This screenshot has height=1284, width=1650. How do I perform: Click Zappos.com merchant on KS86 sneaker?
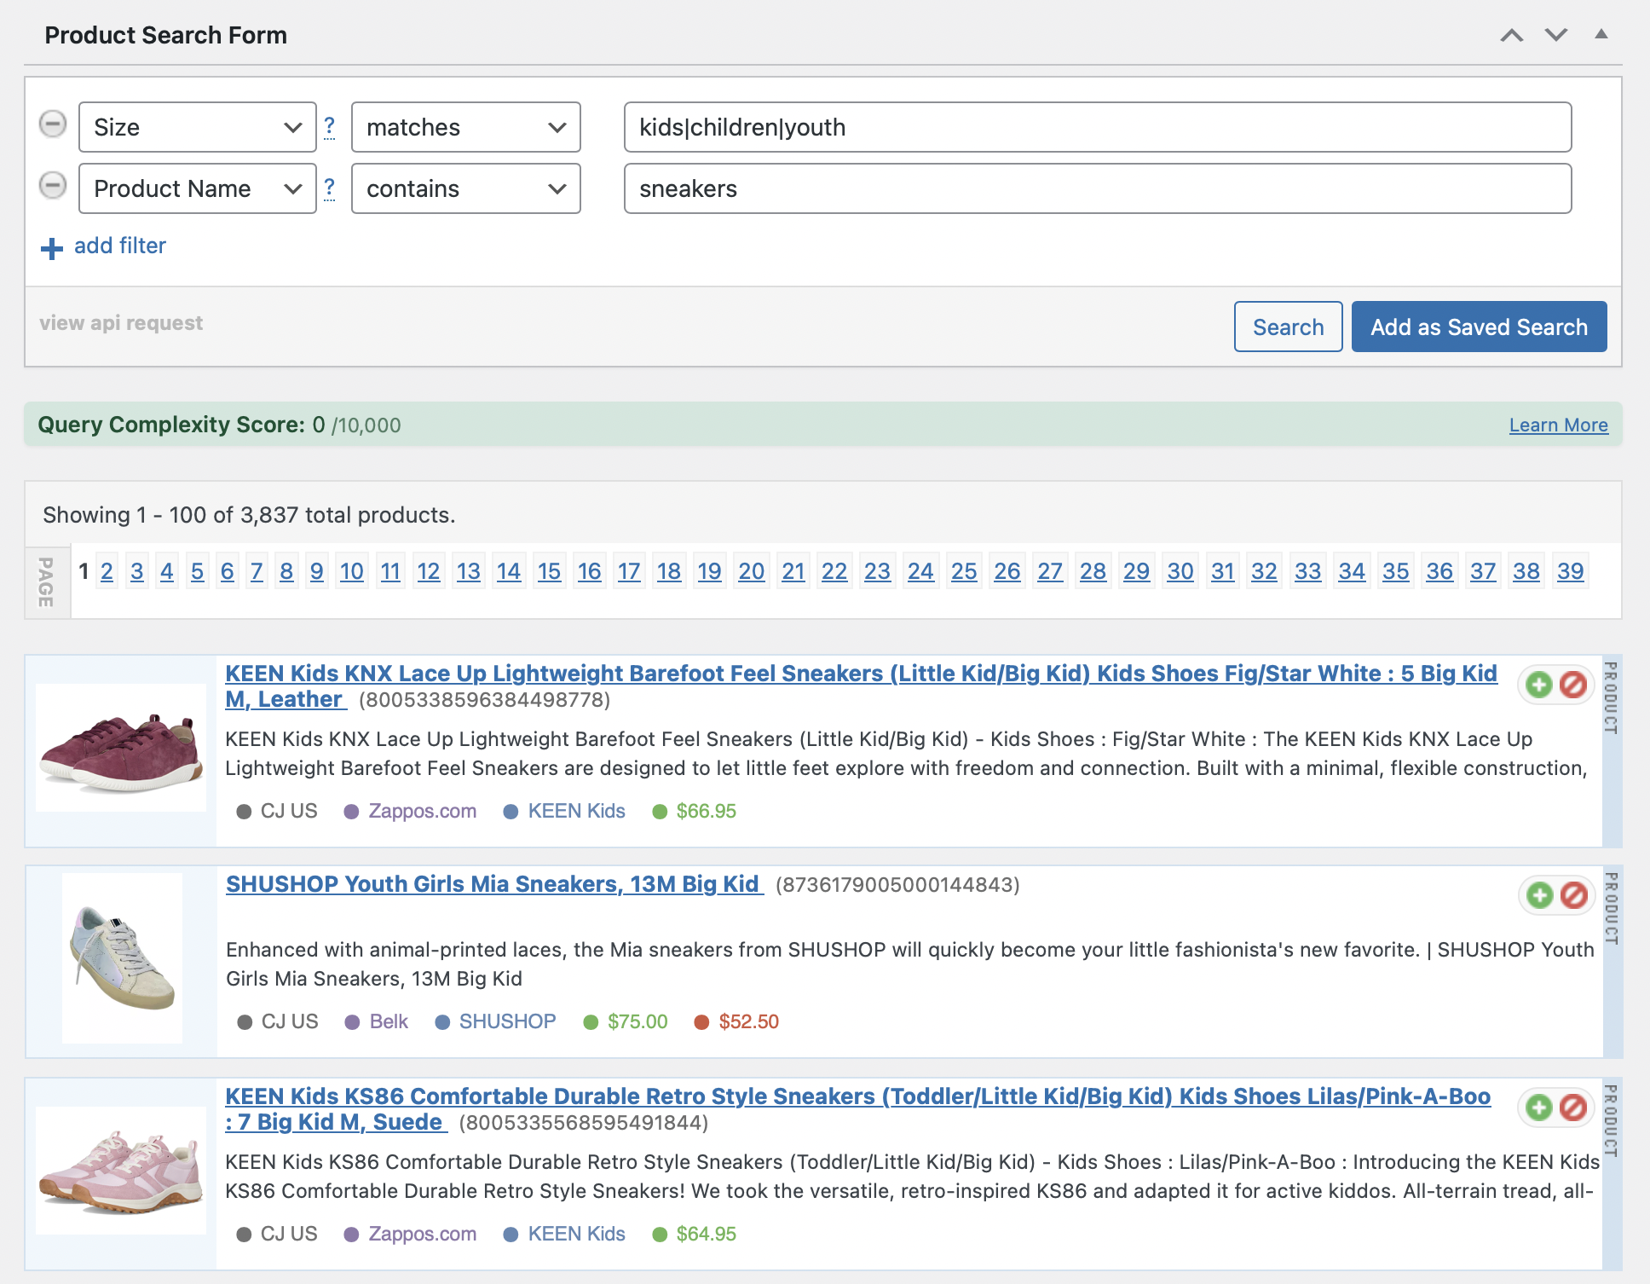(422, 1234)
